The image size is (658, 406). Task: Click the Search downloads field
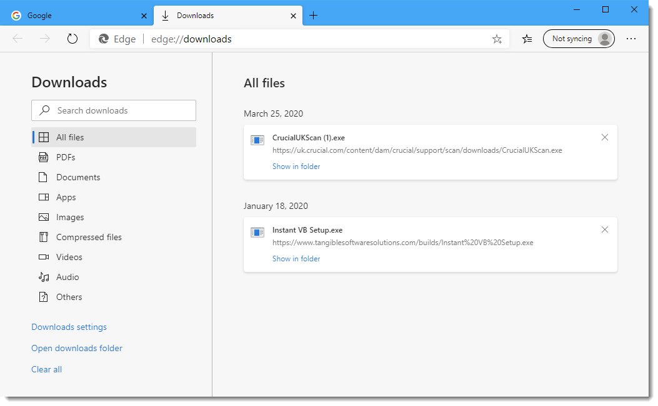tap(114, 110)
